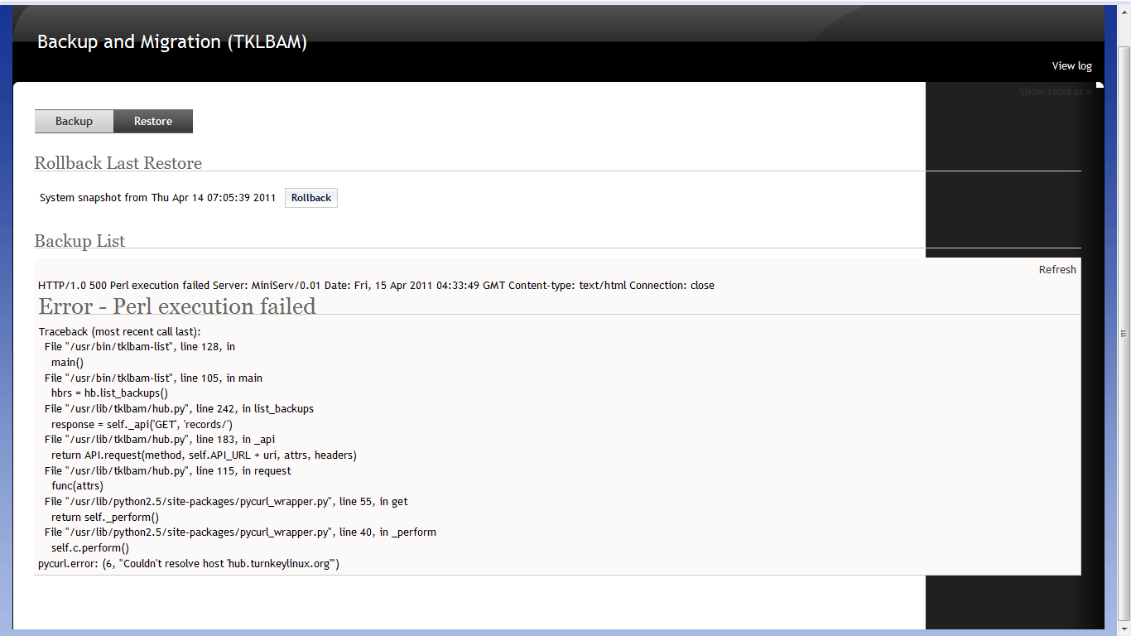Click the Backup and Migration (TKLBAM) title
This screenshot has height=636, width=1131.
tap(172, 41)
